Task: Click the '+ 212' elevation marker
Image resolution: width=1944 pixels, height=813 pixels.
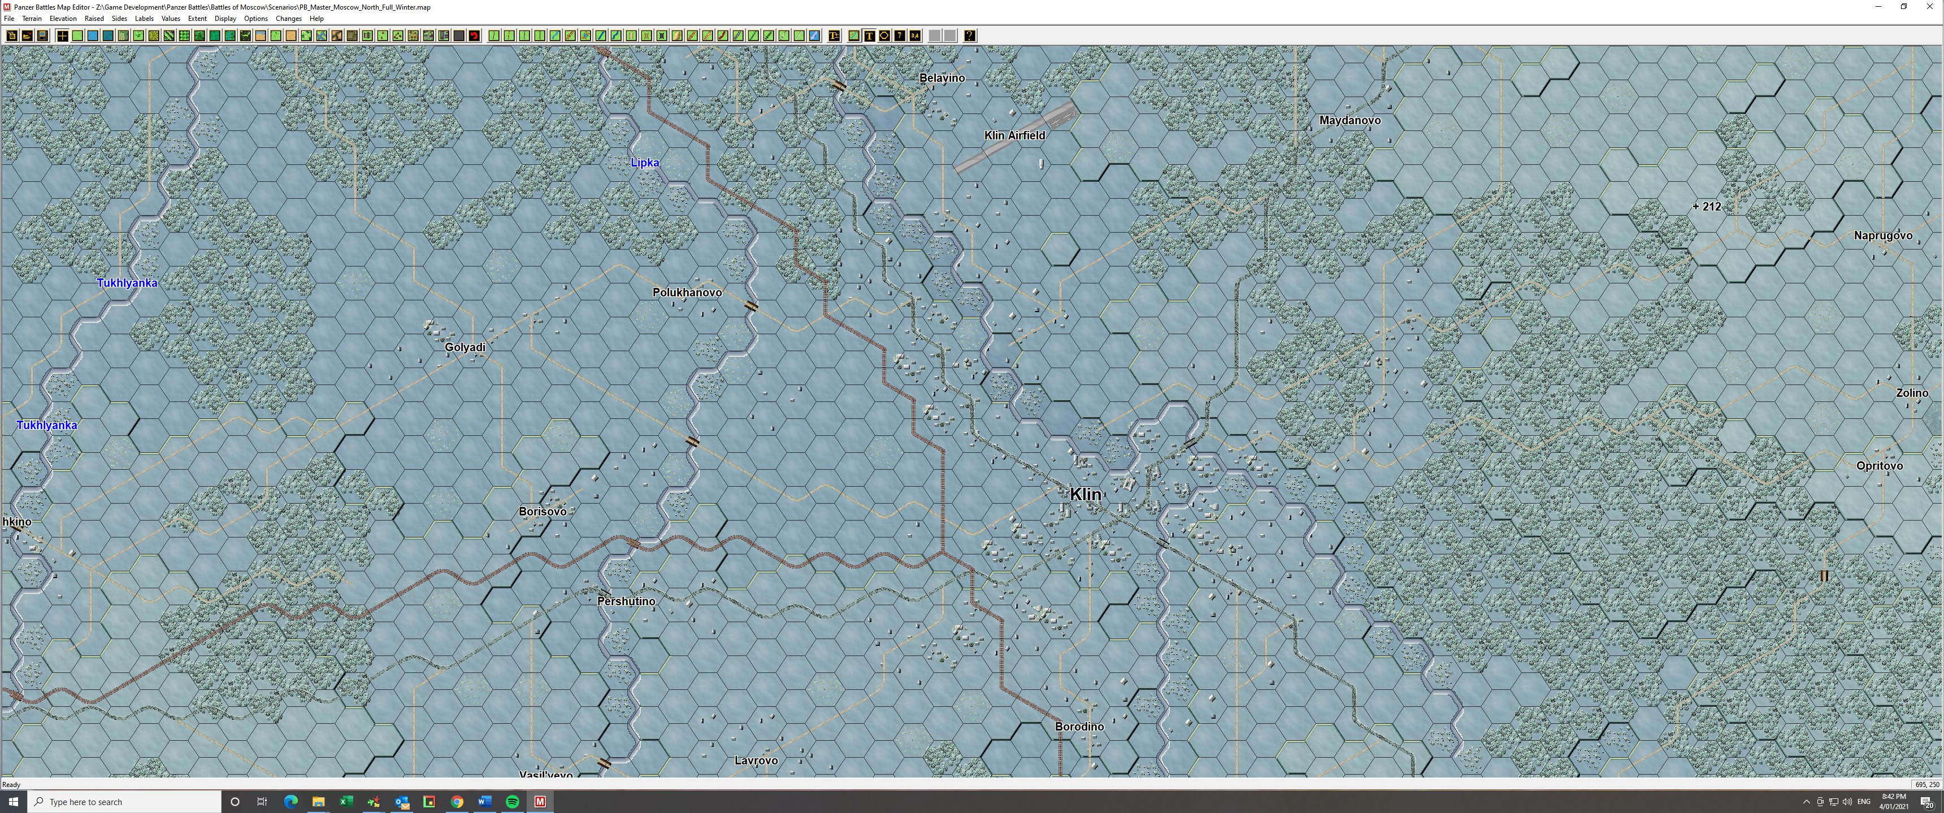Action: pos(1707,206)
